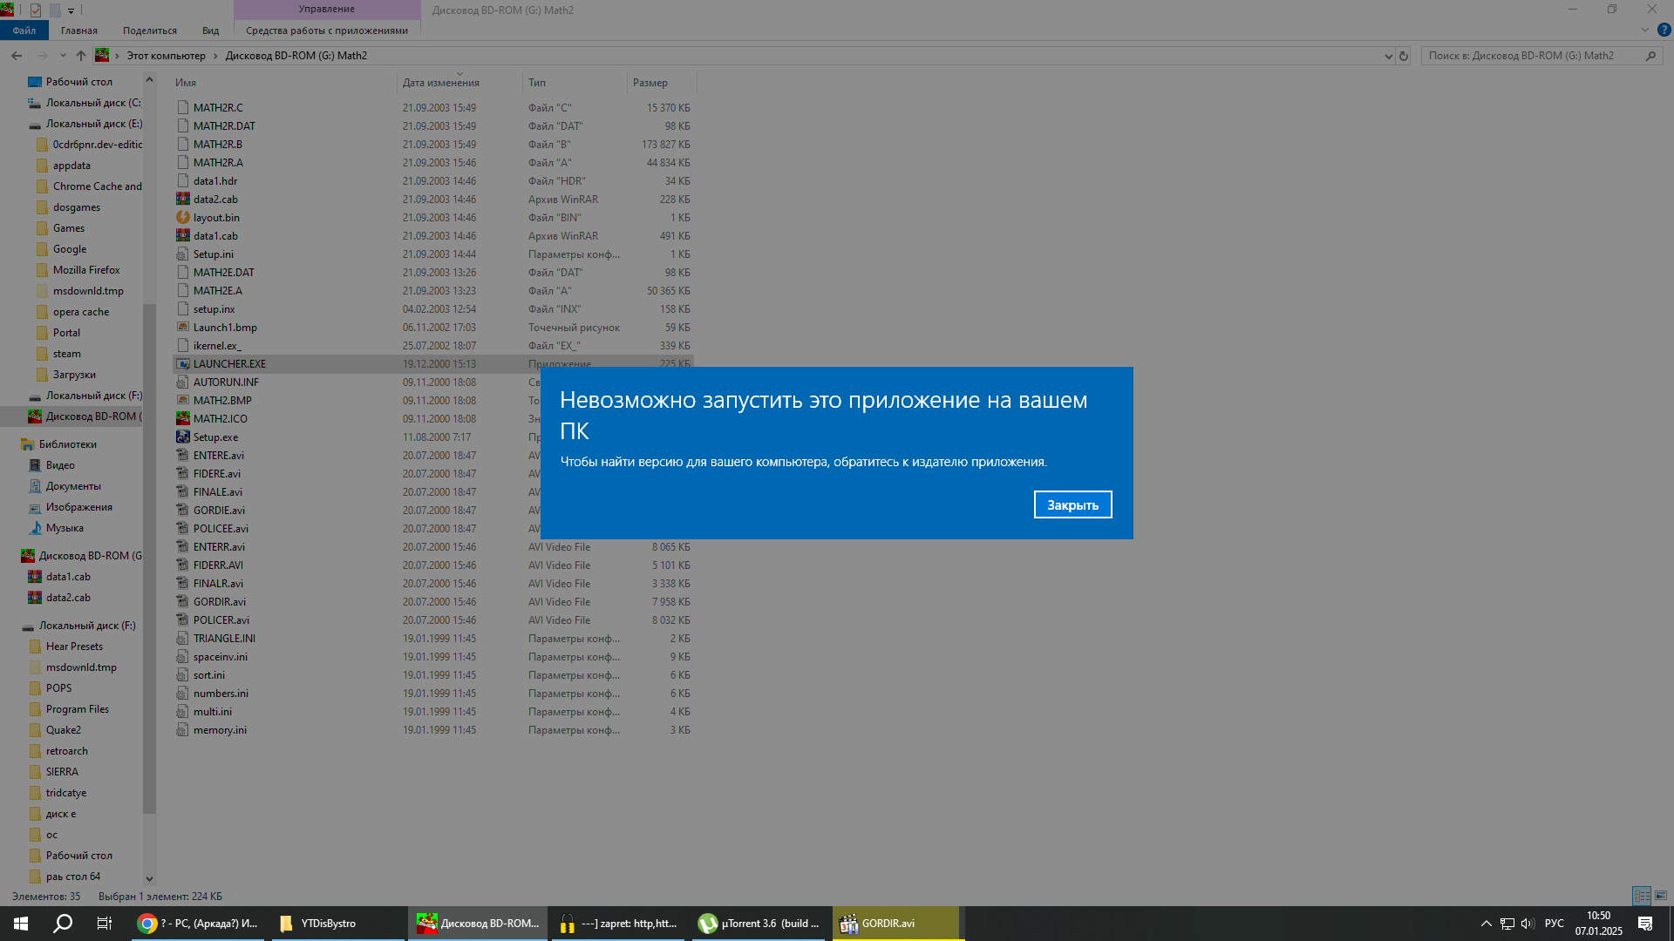Open Chrome from the taskbar

(x=199, y=924)
